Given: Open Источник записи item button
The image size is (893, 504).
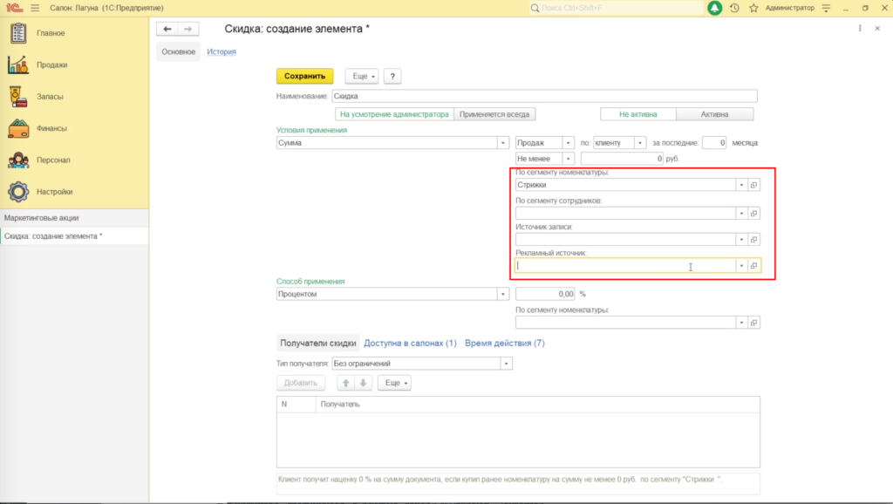Looking at the screenshot, I should coord(754,240).
